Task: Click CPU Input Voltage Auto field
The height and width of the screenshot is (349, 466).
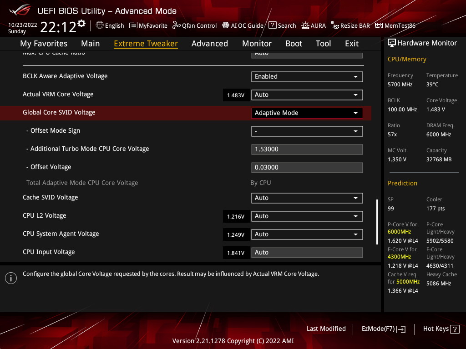Action: click(x=307, y=253)
